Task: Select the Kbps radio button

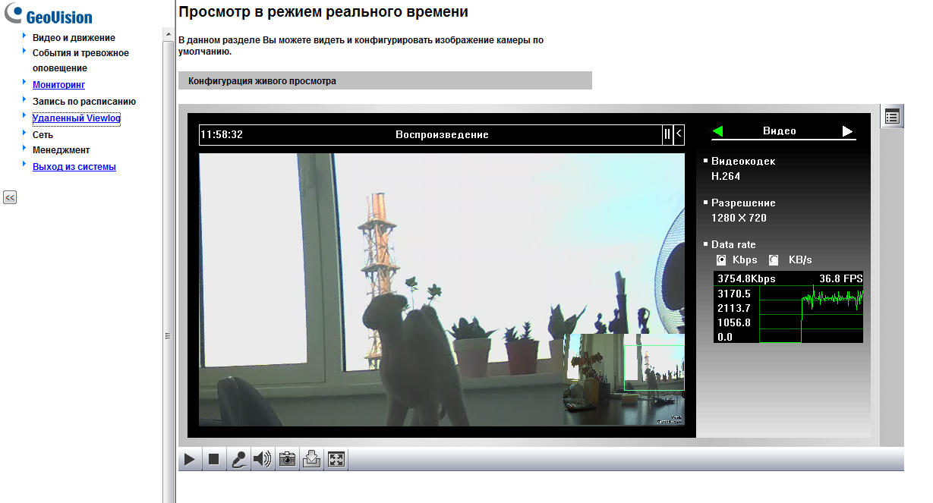Action: [x=721, y=260]
